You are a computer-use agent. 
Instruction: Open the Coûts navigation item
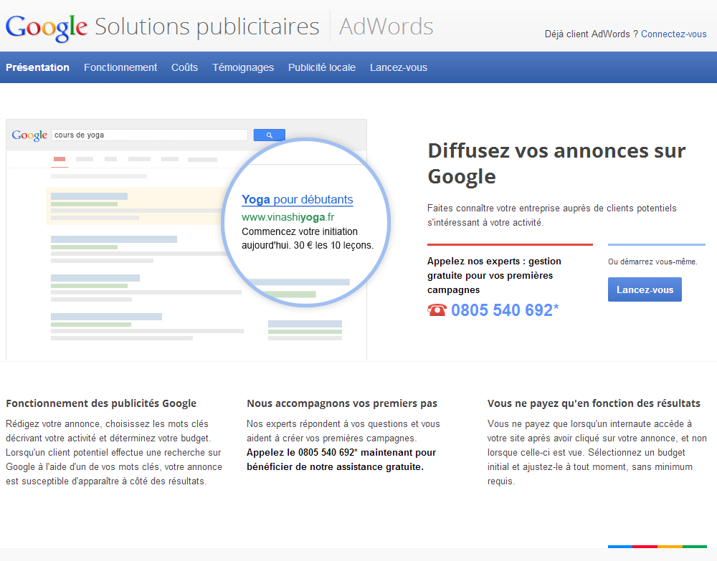(x=184, y=67)
